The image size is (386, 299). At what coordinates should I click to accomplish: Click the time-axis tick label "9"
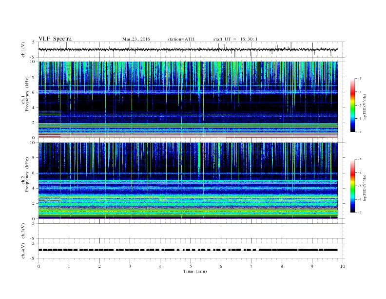click(x=312, y=266)
